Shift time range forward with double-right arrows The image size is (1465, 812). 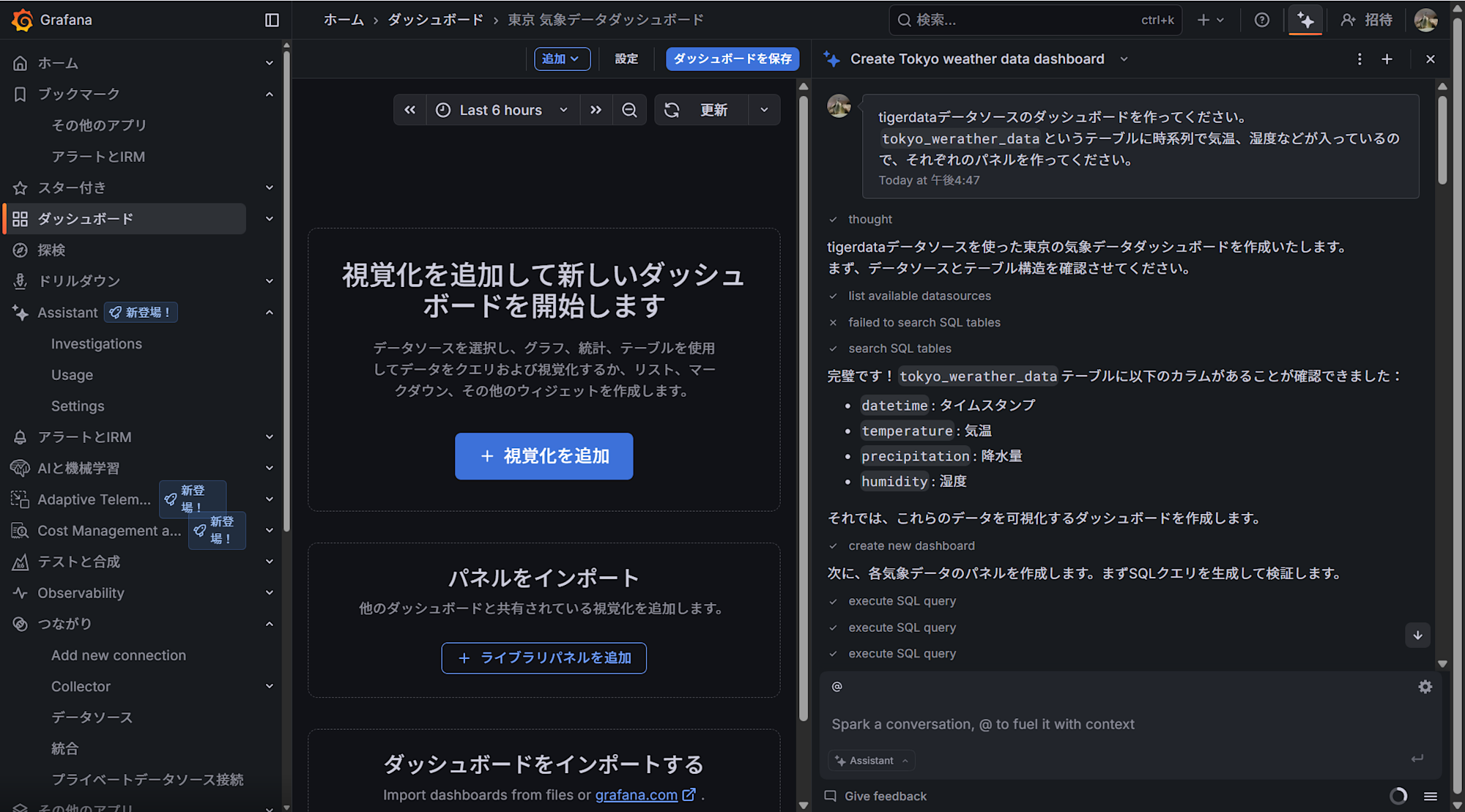pyautogui.click(x=596, y=110)
